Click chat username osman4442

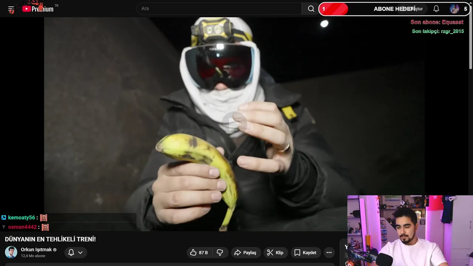pyautogui.click(x=23, y=227)
